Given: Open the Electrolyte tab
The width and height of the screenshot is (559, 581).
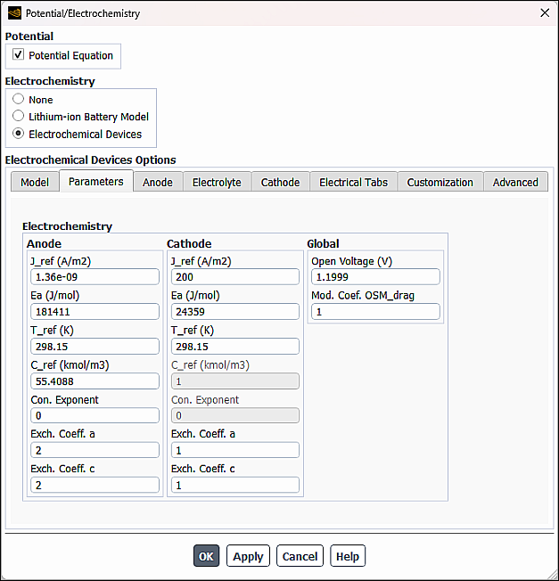Looking at the screenshot, I should tap(217, 182).
